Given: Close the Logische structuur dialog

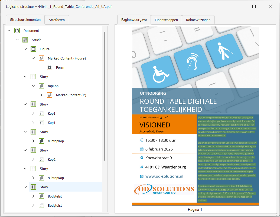Looking at the screenshot, I should tap(271, 6).
